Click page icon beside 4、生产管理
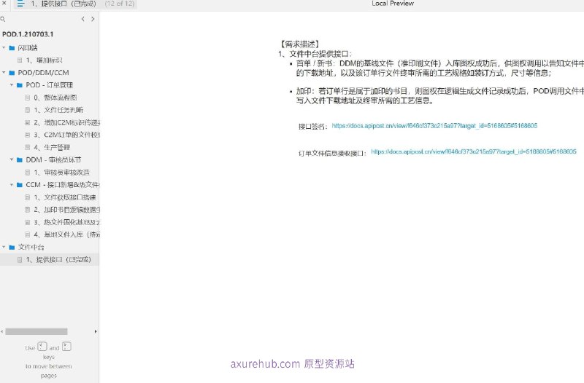The image size is (584, 383). pos(27,148)
